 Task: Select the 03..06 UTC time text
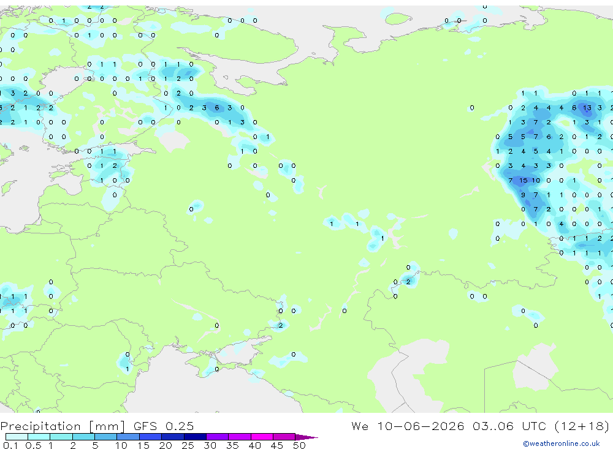tap(511, 426)
